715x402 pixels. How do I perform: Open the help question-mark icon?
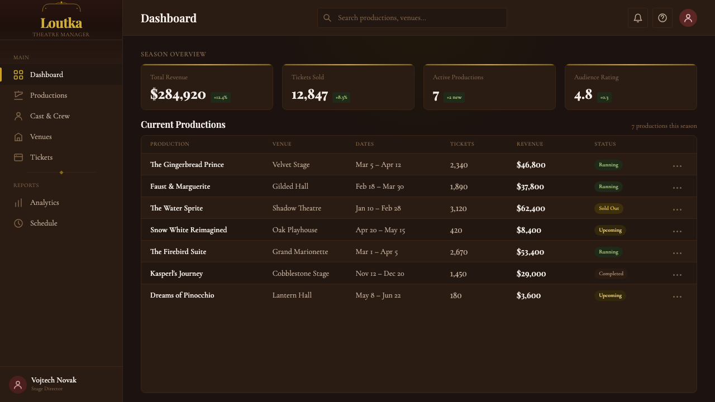click(x=662, y=18)
